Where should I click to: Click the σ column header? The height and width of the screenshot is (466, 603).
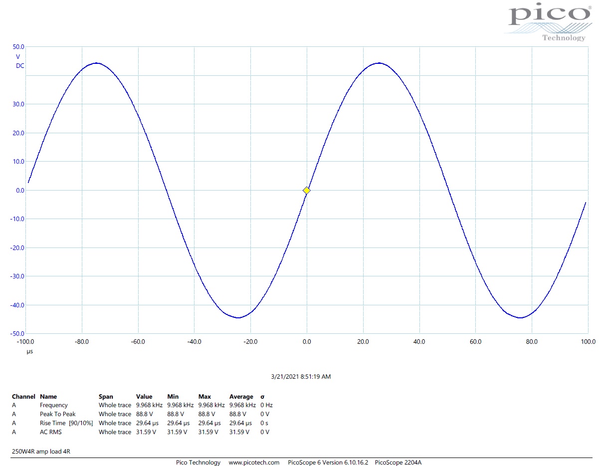click(x=263, y=397)
